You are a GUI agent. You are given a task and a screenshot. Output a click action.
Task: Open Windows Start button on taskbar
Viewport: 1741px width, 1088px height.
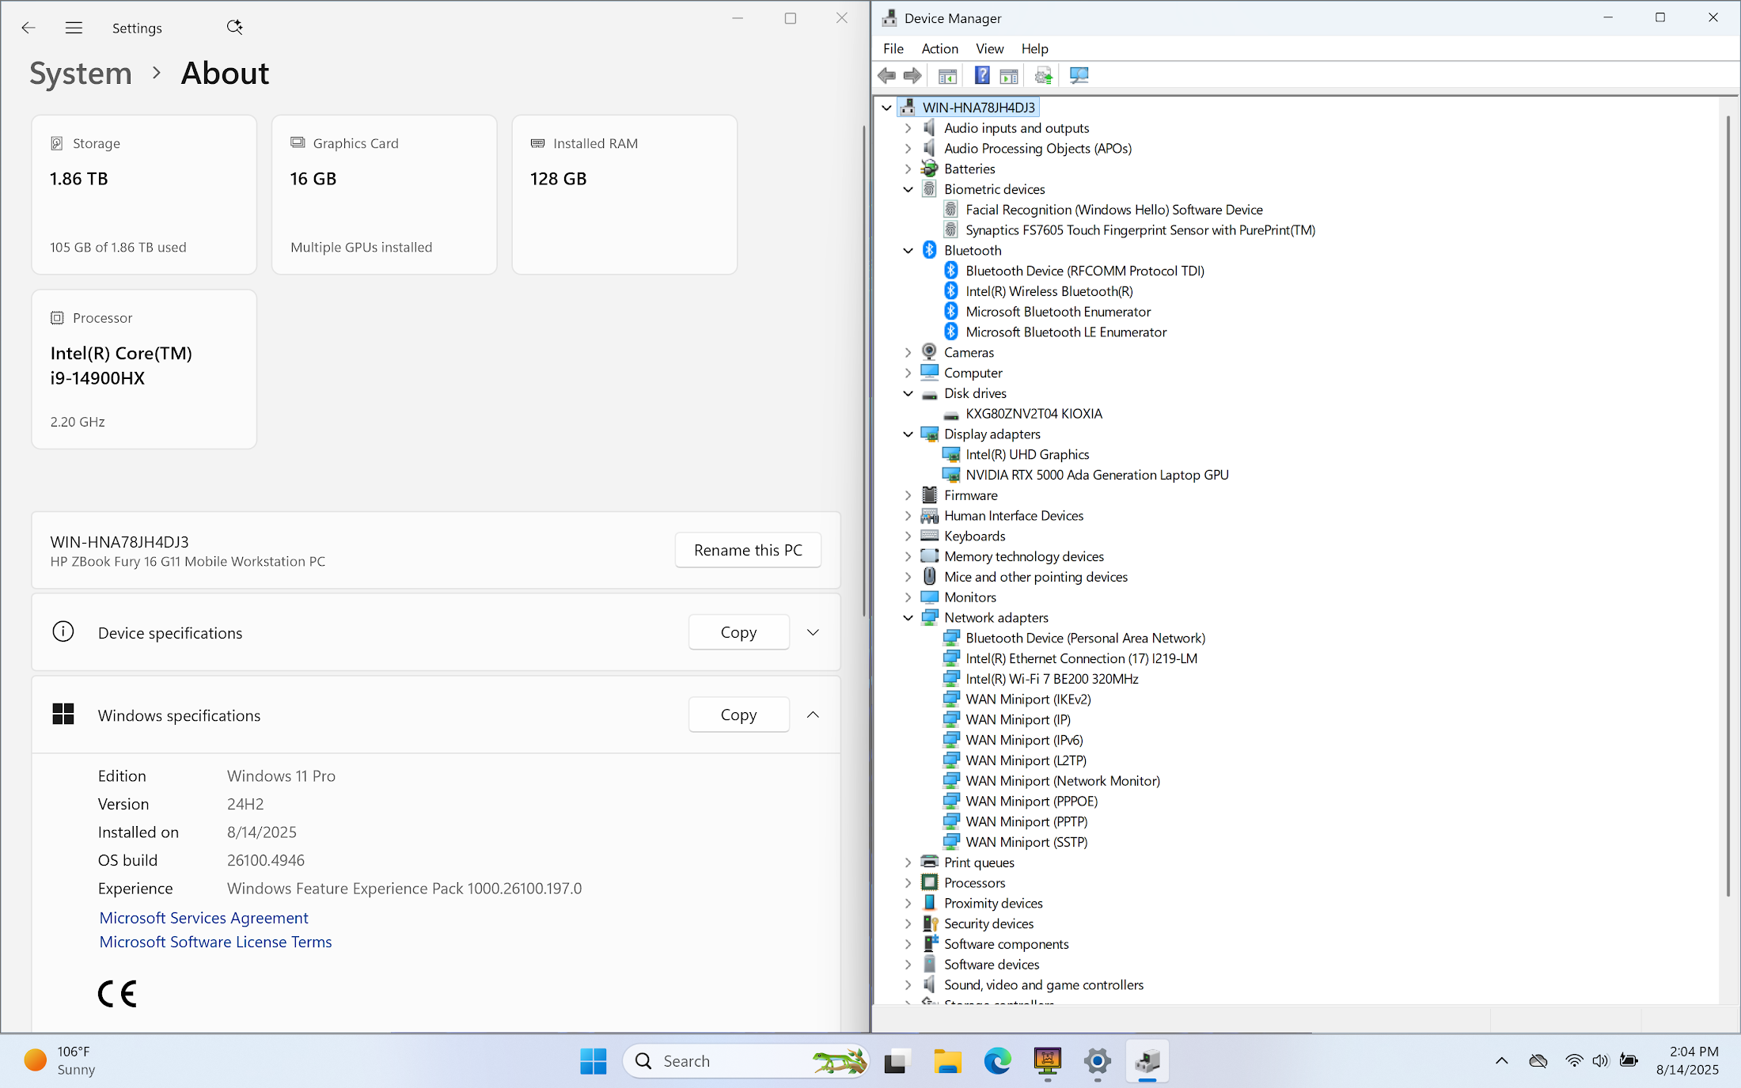[x=593, y=1061]
